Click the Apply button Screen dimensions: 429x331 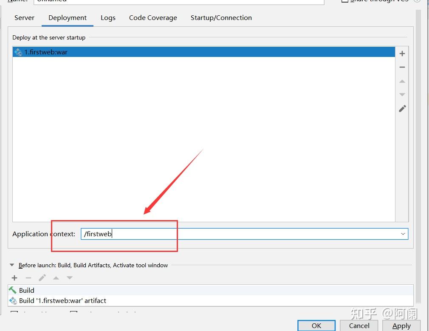(x=401, y=325)
